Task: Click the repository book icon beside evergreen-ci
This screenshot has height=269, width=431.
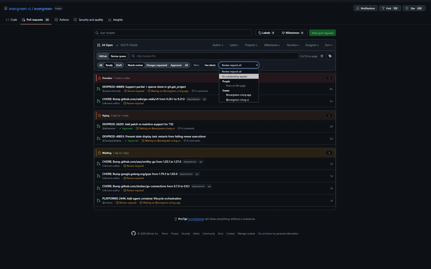Action: 6,8
